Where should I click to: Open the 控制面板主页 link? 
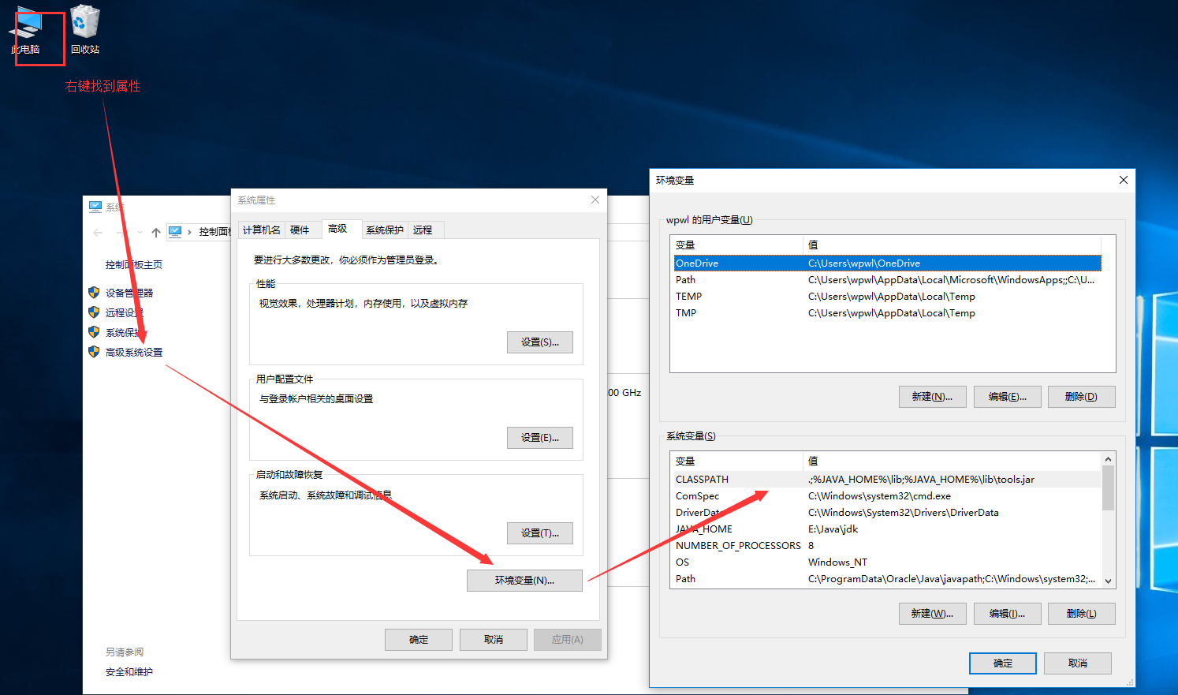click(134, 263)
